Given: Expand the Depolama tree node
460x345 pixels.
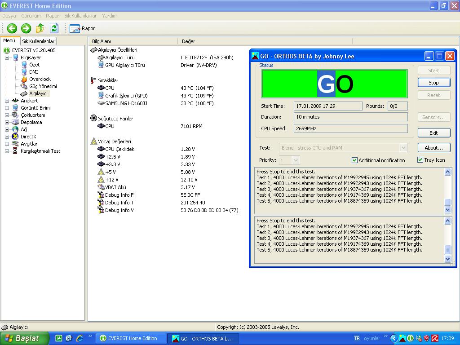Looking at the screenshot, I should (7, 122).
